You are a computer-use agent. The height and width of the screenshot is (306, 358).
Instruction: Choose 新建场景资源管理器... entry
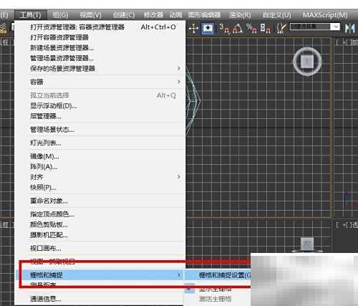(x=100, y=48)
